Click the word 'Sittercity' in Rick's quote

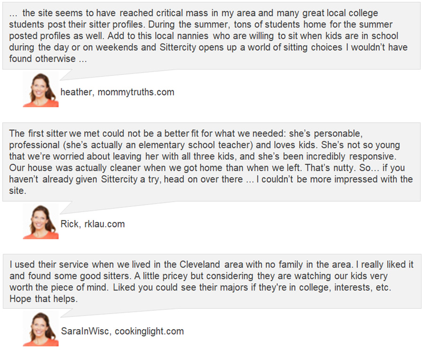[x=119, y=179]
